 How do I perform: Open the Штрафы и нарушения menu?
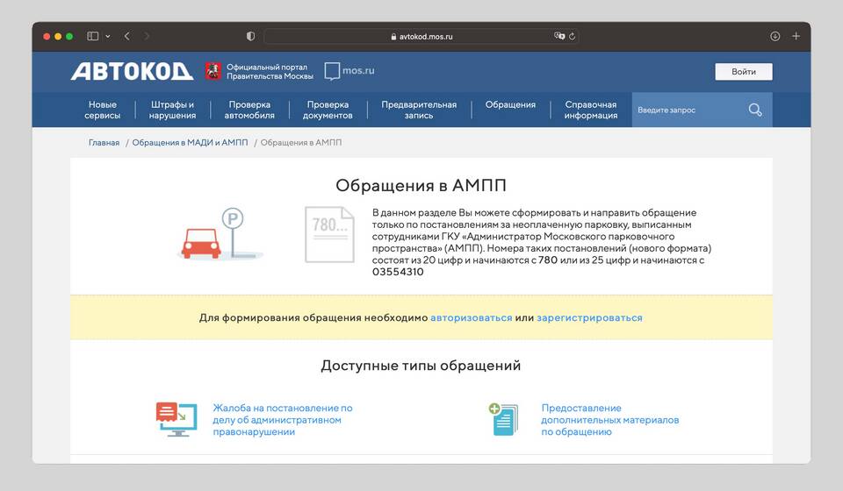tap(172, 110)
